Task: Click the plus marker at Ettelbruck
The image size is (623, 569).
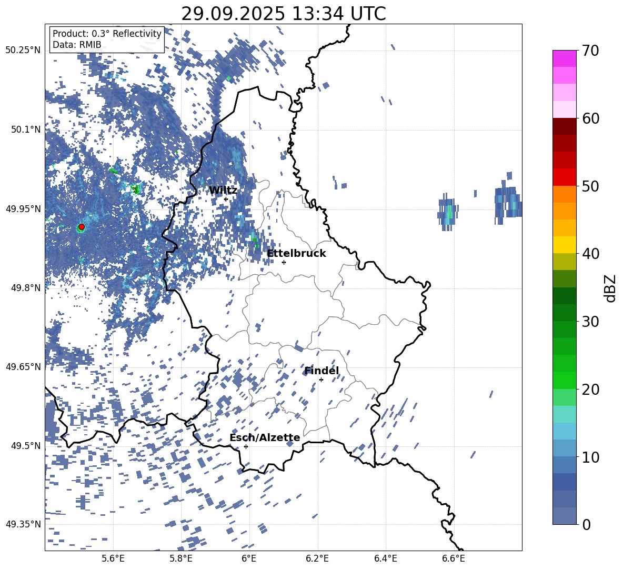Action: [284, 262]
